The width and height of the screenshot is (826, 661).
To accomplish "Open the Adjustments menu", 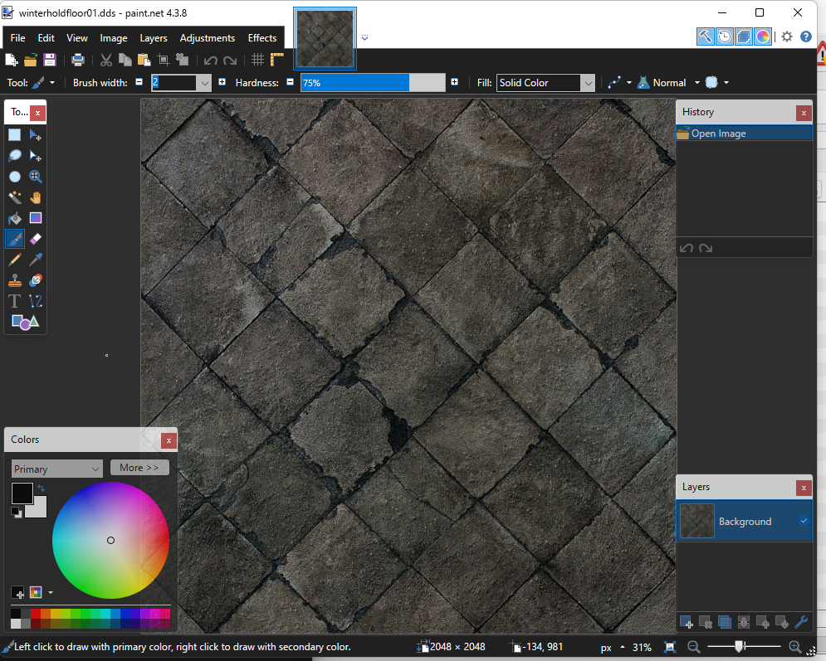I will [x=208, y=38].
